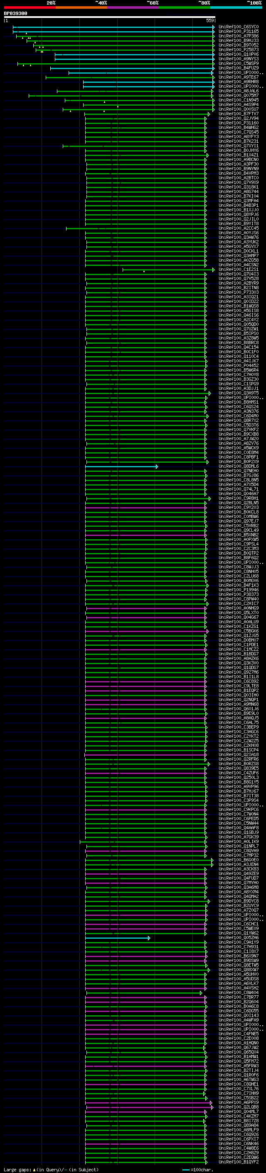
Task: Select the UniRef100_Q2JV94 label
Action: [x=239, y=119]
